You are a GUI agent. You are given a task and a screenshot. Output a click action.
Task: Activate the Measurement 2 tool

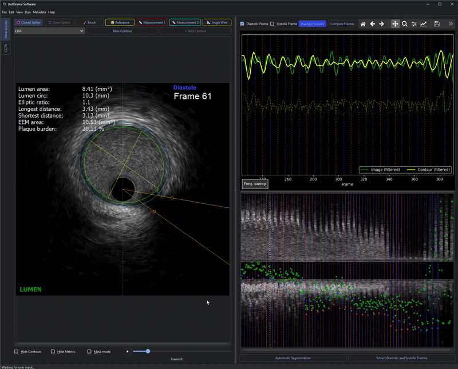pyautogui.click(x=185, y=22)
